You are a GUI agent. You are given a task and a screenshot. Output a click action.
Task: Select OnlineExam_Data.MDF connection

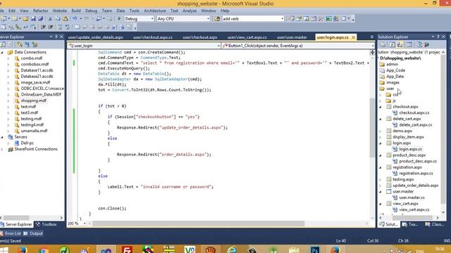pyautogui.click(x=41, y=94)
